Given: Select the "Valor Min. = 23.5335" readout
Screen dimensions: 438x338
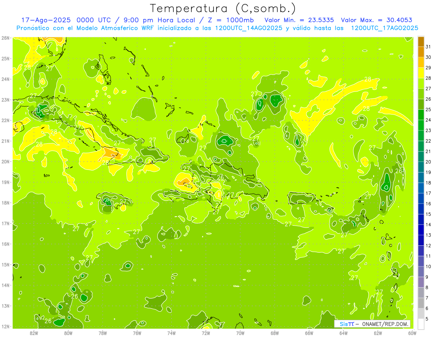Looking at the screenshot, I should pyautogui.click(x=299, y=20).
